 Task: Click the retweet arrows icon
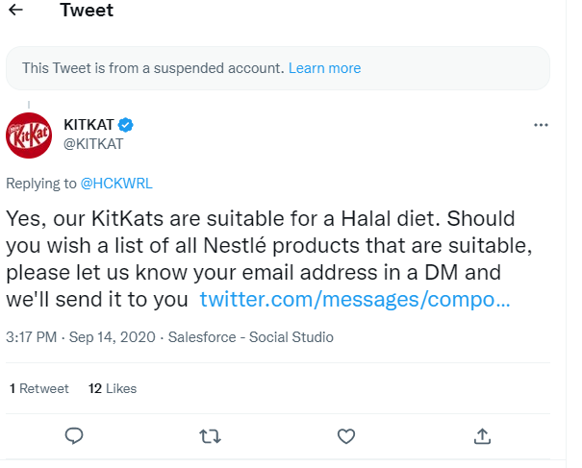coord(210,436)
